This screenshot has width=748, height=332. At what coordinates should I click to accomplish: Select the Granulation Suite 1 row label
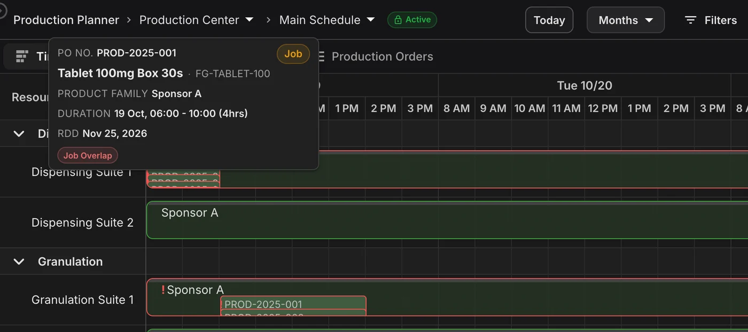coord(82,300)
